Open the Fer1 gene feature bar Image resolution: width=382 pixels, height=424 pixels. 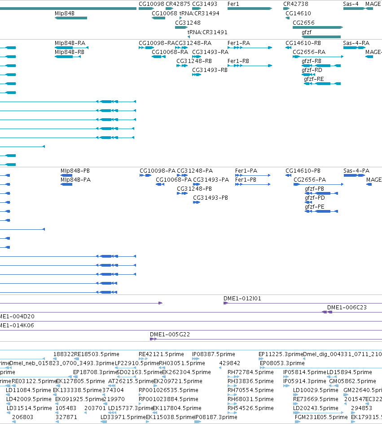click(x=250, y=9)
